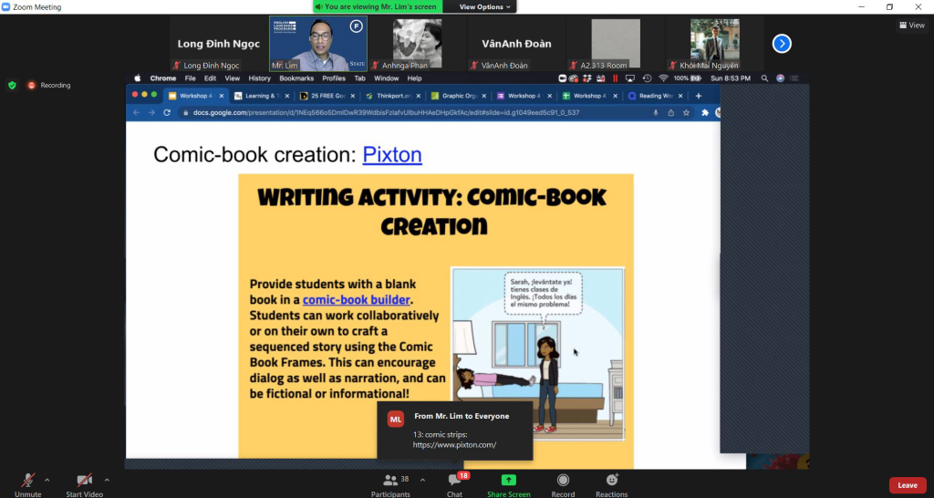Image resolution: width=934 pixels, height=498 pixels.
Task: Click the red Recording indicator
Action: [49, 85]
